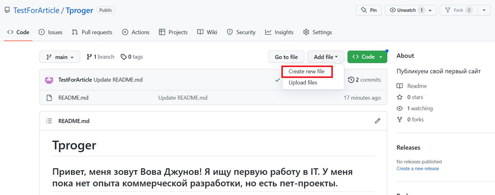Viewport: 495px width, 195px height.
Task: Select Upload files menu item
Action: click(303, 82)
